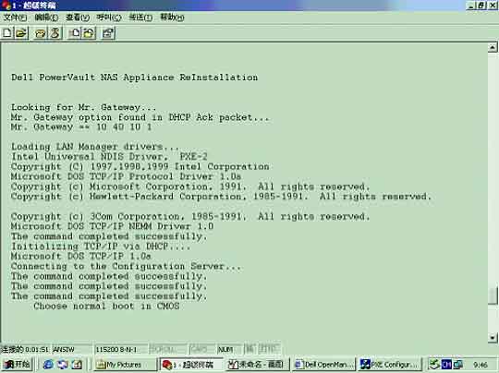499x373 pixels.
Task: Click the first system tray icon
Action: point(434,365)
